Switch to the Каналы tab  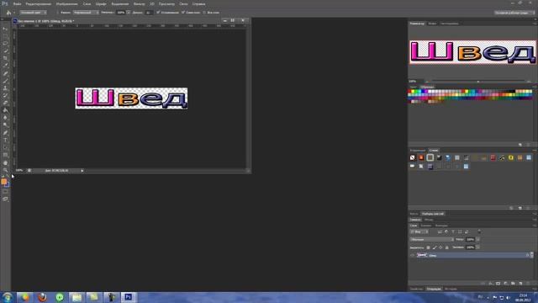[426, 226]
